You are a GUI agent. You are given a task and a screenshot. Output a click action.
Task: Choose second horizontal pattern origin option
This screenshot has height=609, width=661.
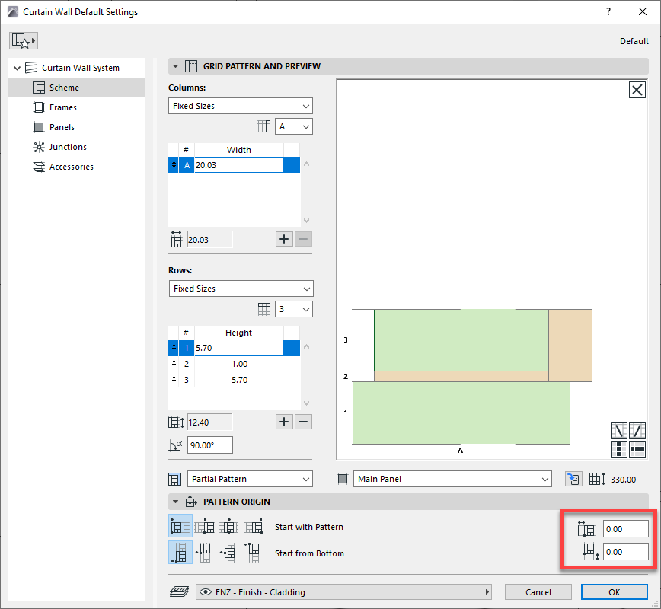point(204,526)
